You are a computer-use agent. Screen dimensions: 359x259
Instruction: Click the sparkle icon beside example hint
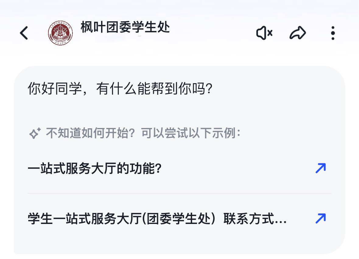pyautogui.click(x=35, y=133)
